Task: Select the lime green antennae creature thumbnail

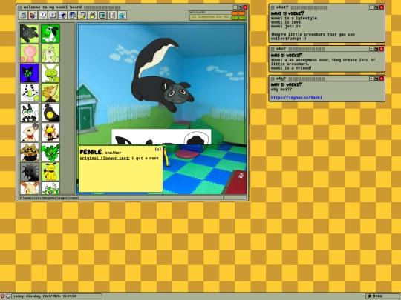Action: (50, 73)
